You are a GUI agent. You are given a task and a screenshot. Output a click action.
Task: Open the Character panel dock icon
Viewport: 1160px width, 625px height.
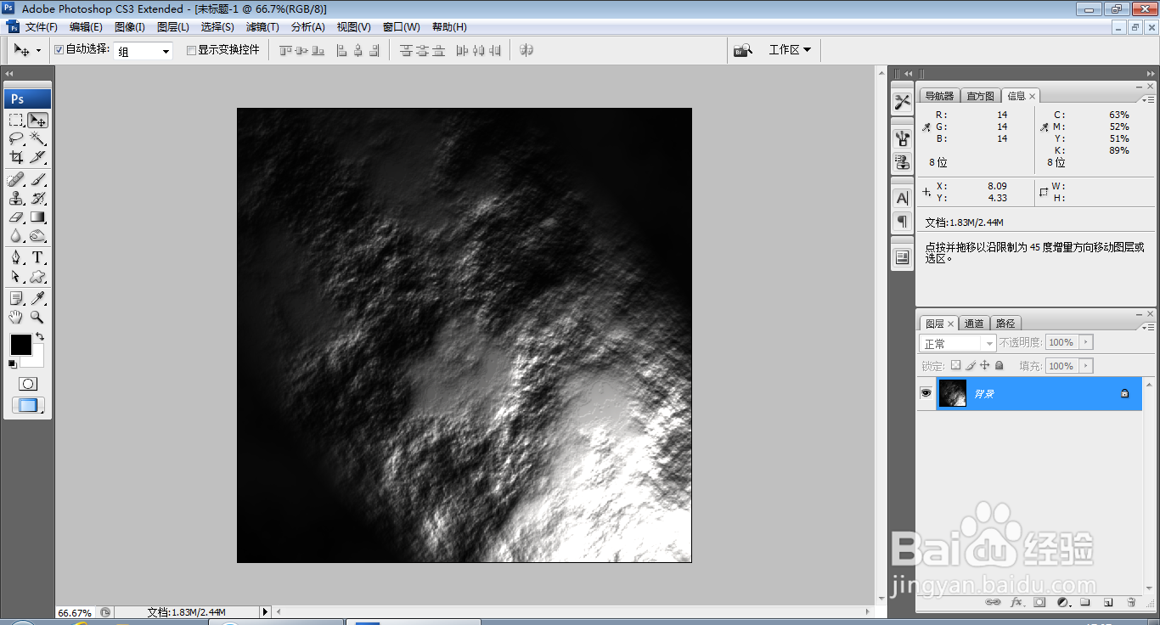[x=902, y=198]
